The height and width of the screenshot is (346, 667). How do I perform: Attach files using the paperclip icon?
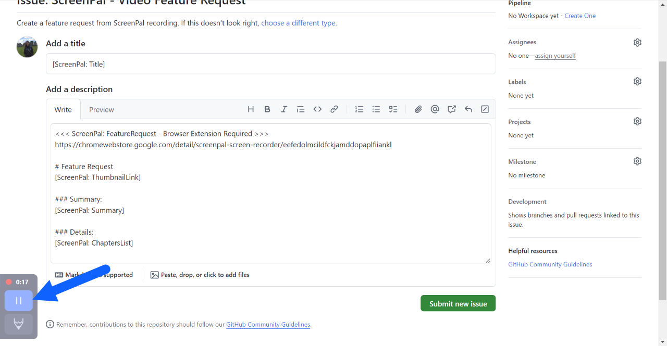(418, 109)
